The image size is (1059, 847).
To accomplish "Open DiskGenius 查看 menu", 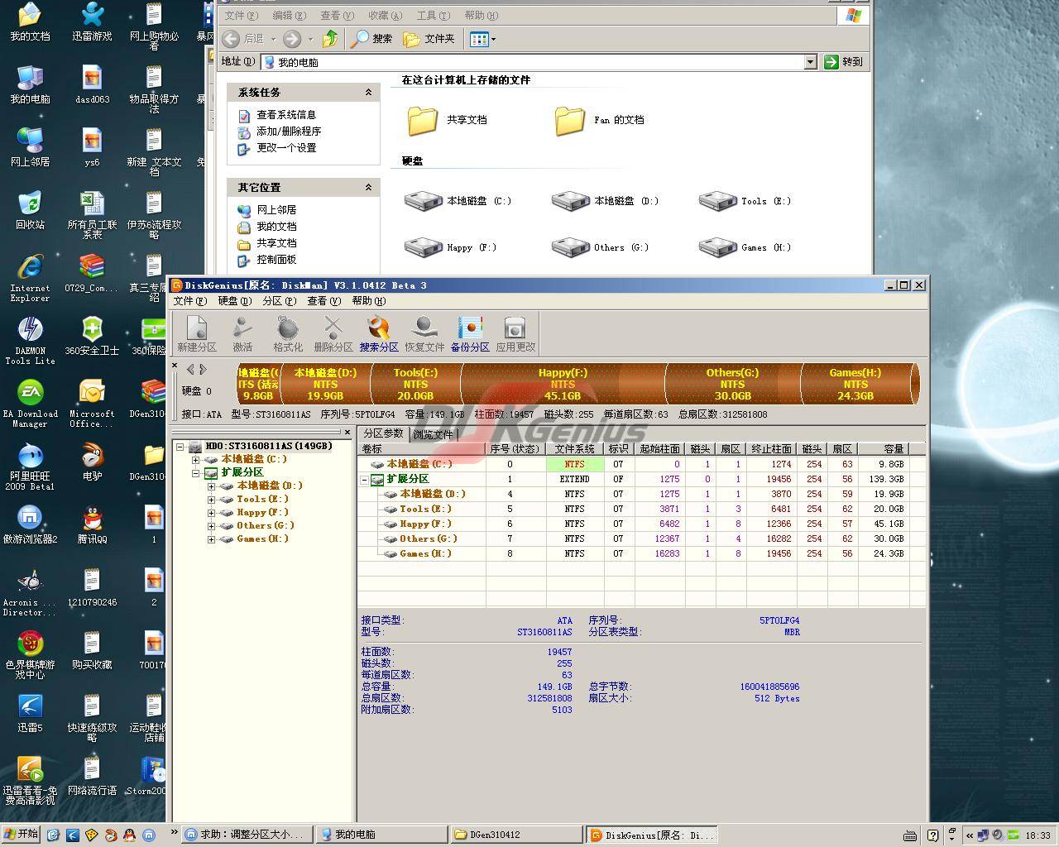I will [323, 301].
